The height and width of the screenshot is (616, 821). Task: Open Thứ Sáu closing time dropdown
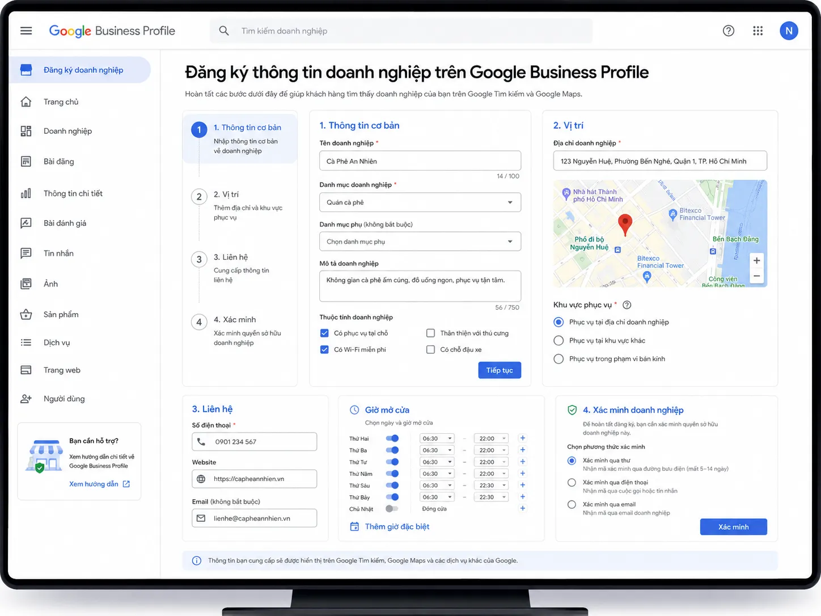[x=490, y=486]
